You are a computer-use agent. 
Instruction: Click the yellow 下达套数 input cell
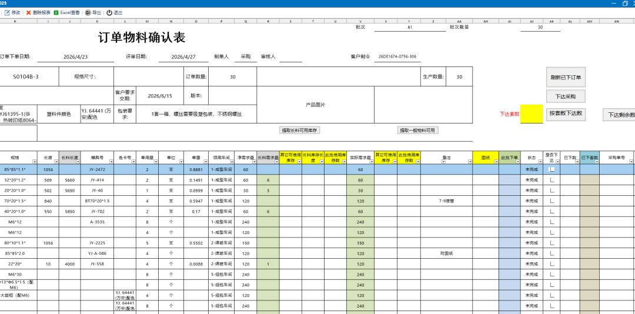click(532, 114)
